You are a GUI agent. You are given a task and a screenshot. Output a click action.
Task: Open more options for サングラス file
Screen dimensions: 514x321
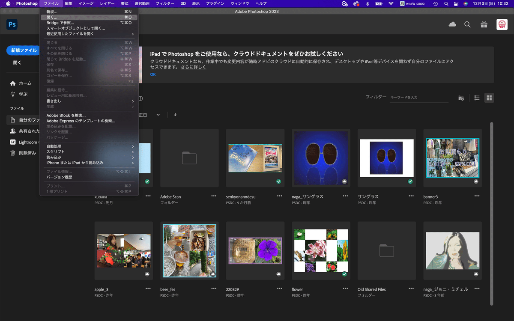(411, 196)
